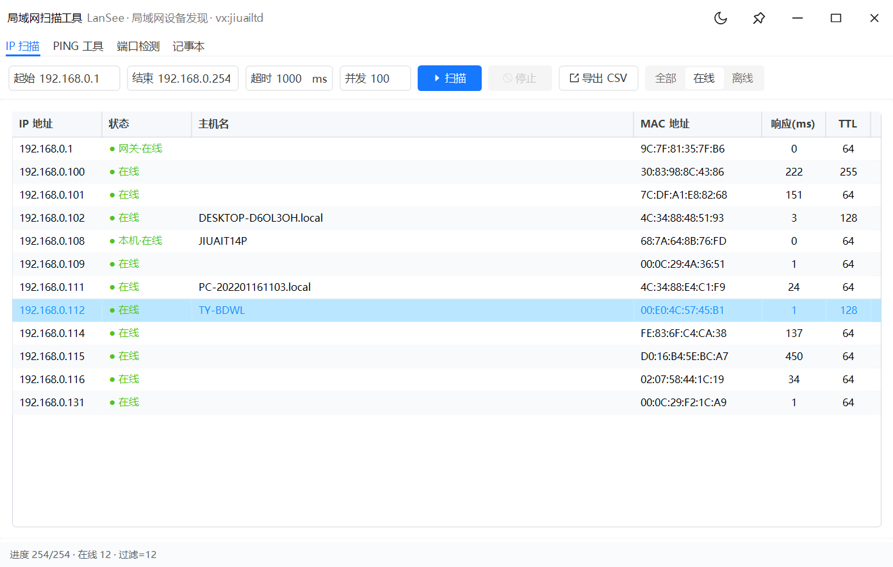Select IP address 192.168.0.100
This screenshot has width=893, height=567.
coord(52,172)
